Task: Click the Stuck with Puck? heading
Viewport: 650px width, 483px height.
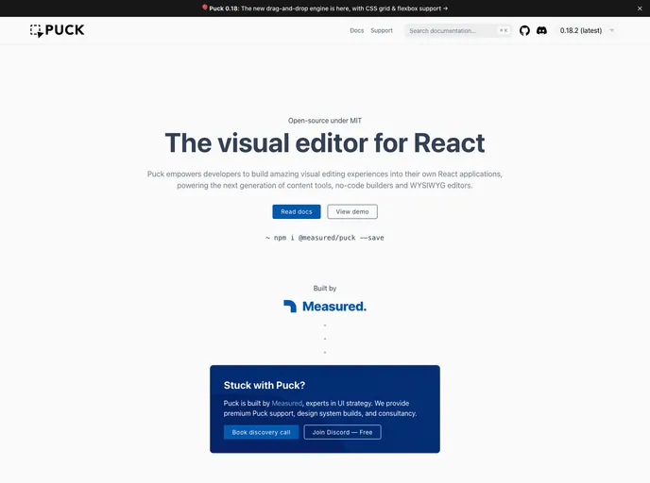Action: (265, 385)
